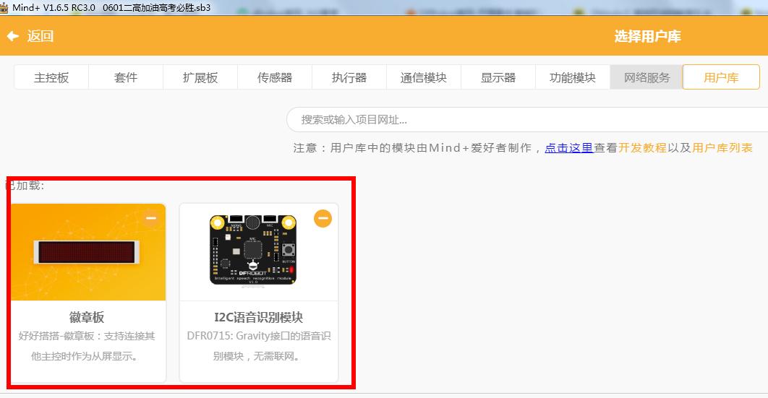Image resolution: width=768 pixels, height=398 pixels.
Task: Select the 扩展板 tab
Action: (x=200, y=78)
